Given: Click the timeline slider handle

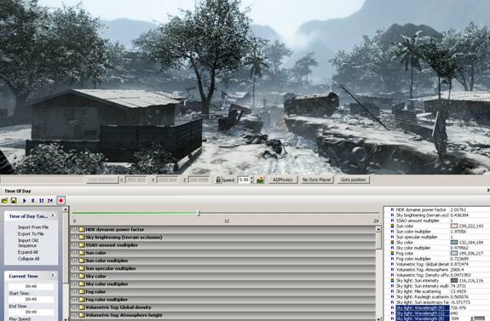Looking at the screenshot, I should point(199,213).
